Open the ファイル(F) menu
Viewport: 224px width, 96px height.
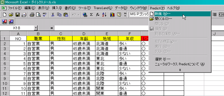[15, 8]
